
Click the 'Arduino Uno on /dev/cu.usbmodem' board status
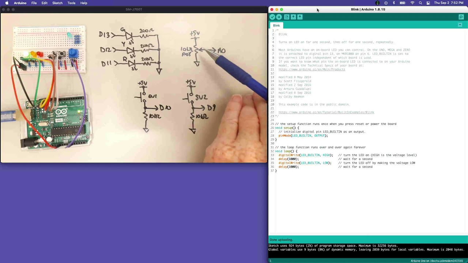click(437, 261)
